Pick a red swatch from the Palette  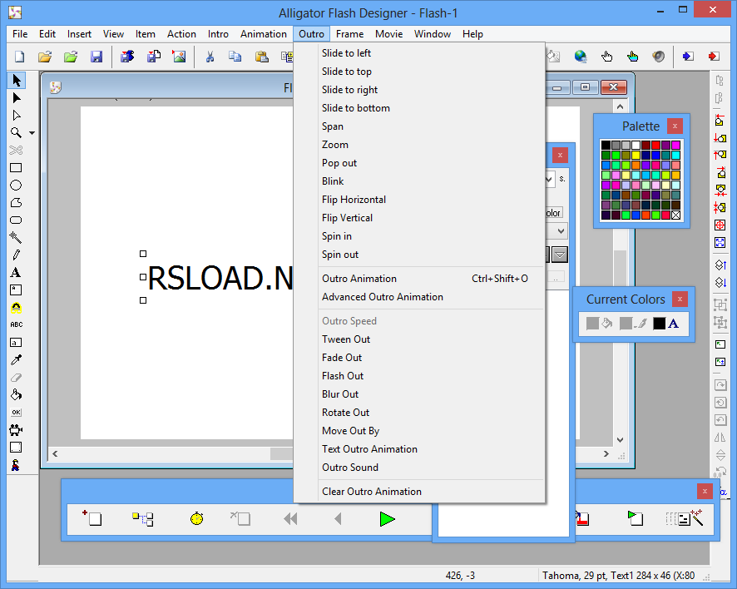(x=656, y=145)
